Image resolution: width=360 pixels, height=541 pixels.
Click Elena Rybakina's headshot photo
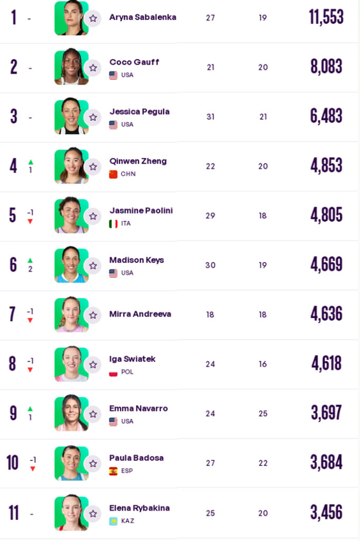click(71, 512)
